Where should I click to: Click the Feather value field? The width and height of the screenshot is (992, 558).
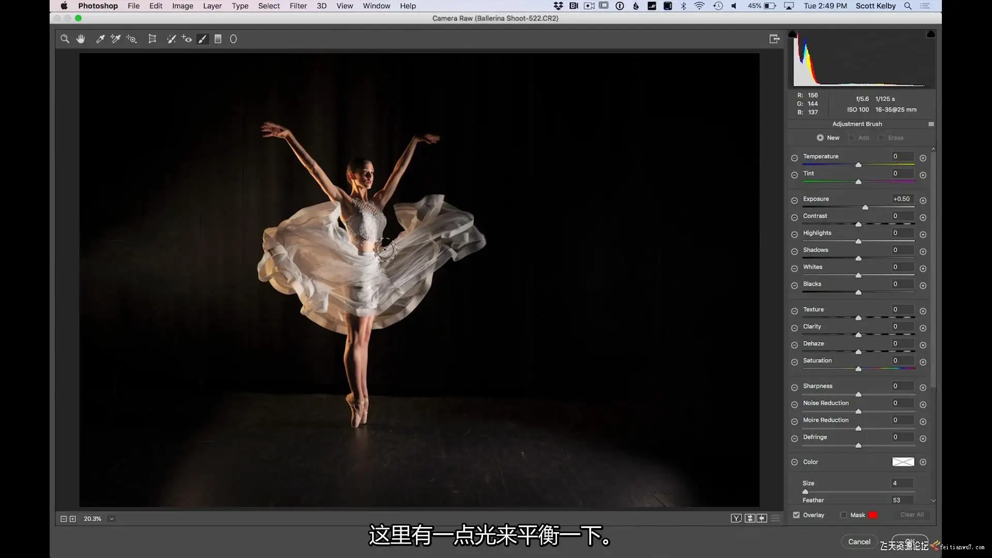pyautogui.click(x=902, y=500)
